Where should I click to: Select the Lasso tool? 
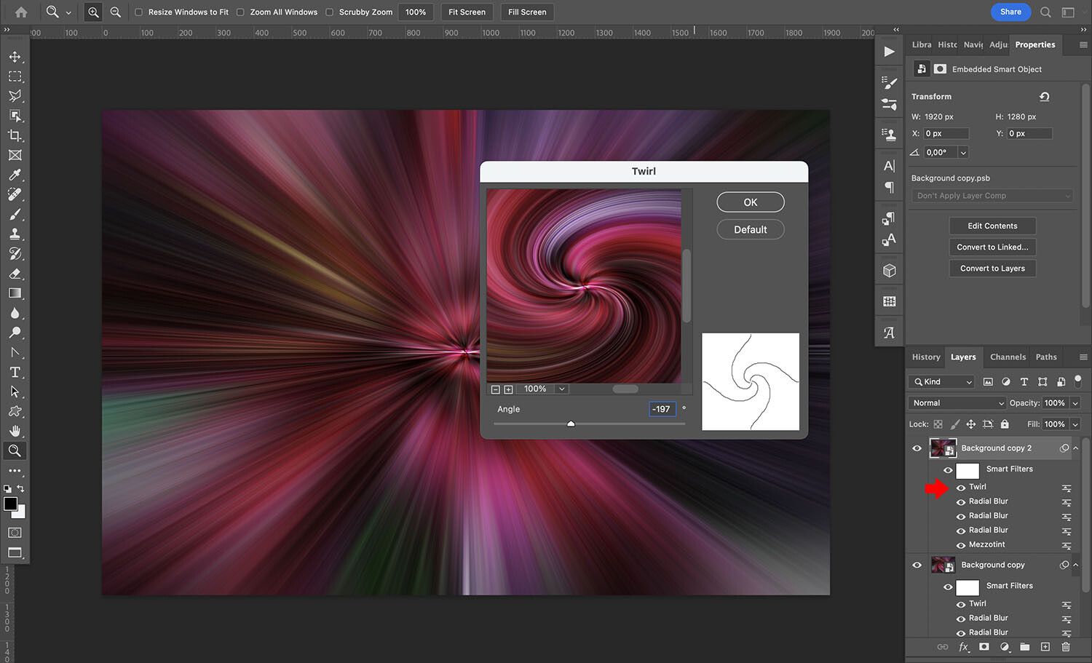pos(15,95)
